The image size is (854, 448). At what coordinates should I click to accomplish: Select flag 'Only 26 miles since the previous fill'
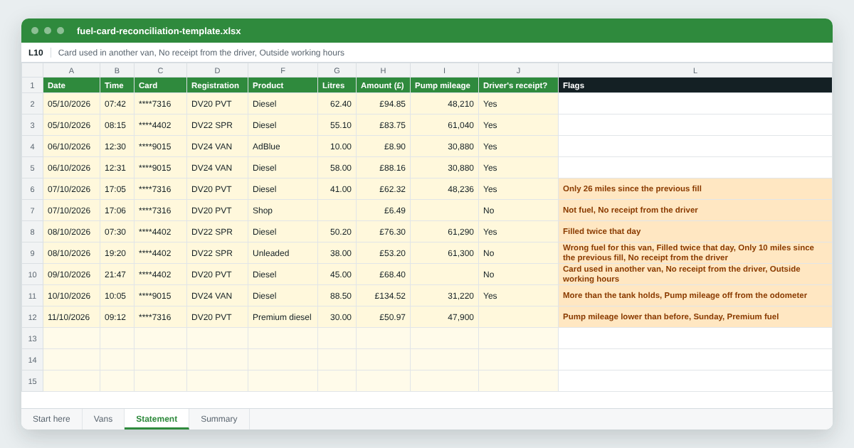pos(695,189)
